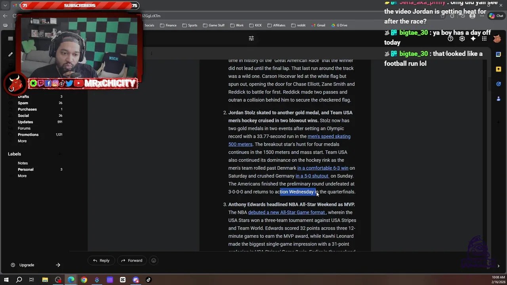Open the reddit bookmark folder

[298, 25]
